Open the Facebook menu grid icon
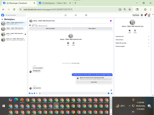Screen dimensions: 154x115 (x=142, y=15)
